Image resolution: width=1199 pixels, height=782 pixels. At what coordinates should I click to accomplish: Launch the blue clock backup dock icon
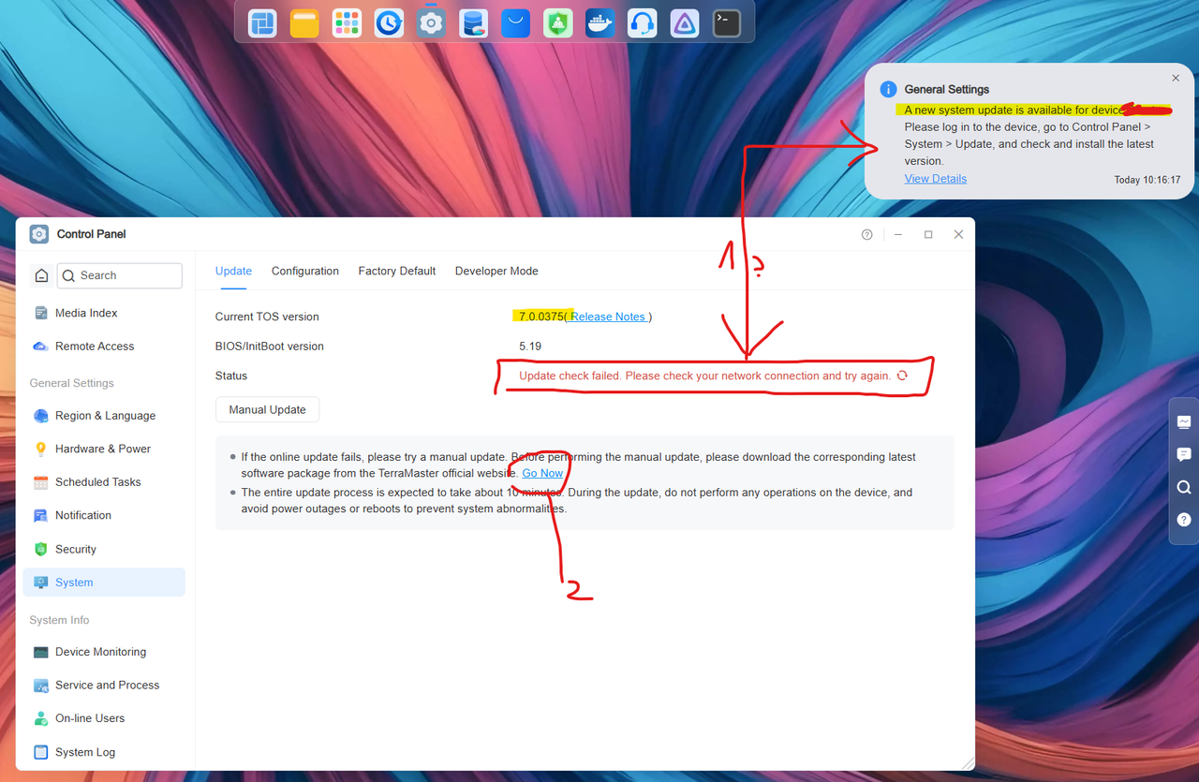(389, 23)
